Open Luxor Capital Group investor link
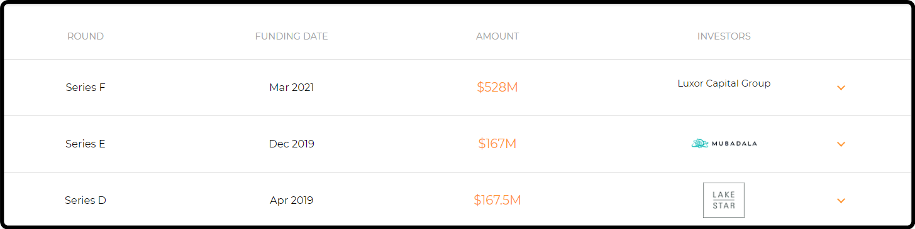This screenshot has height=229, width=915. click(724, 83)
